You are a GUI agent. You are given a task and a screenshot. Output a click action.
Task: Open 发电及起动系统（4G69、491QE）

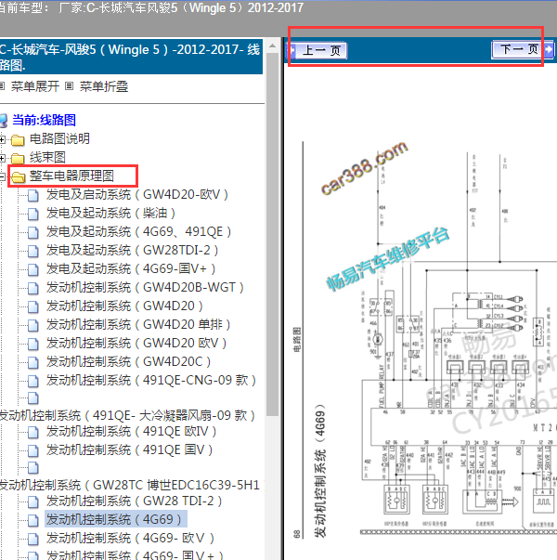[x=139, y=232]
